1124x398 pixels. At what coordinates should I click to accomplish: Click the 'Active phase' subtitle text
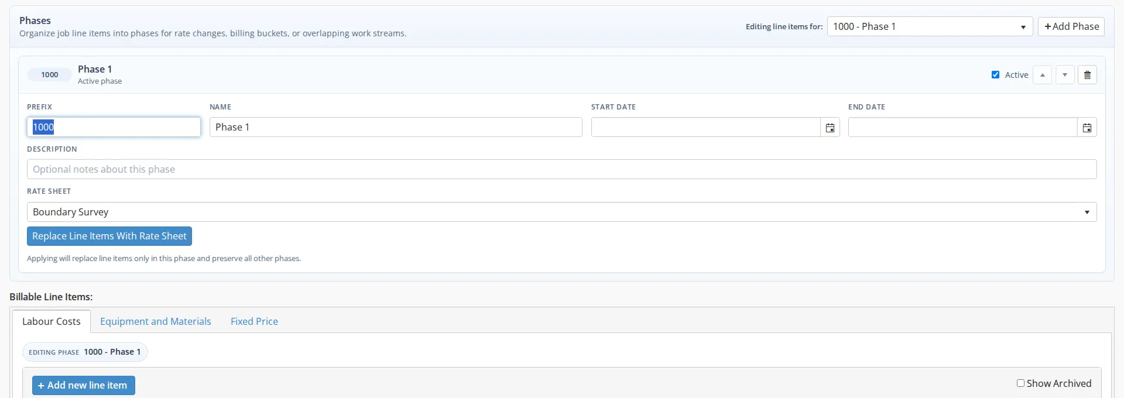100,81
